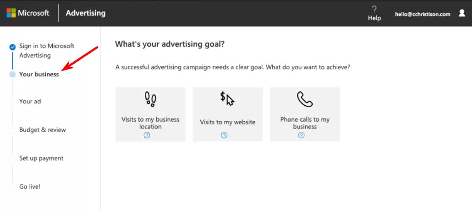
Task: Go to the Your ad step
Action: (30, 102)
